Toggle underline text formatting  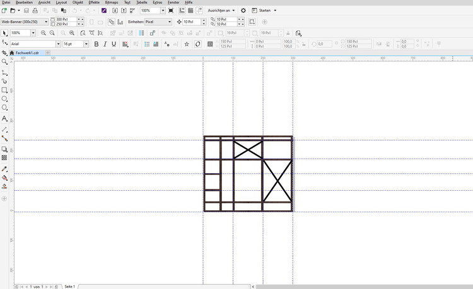coord(114,44)
